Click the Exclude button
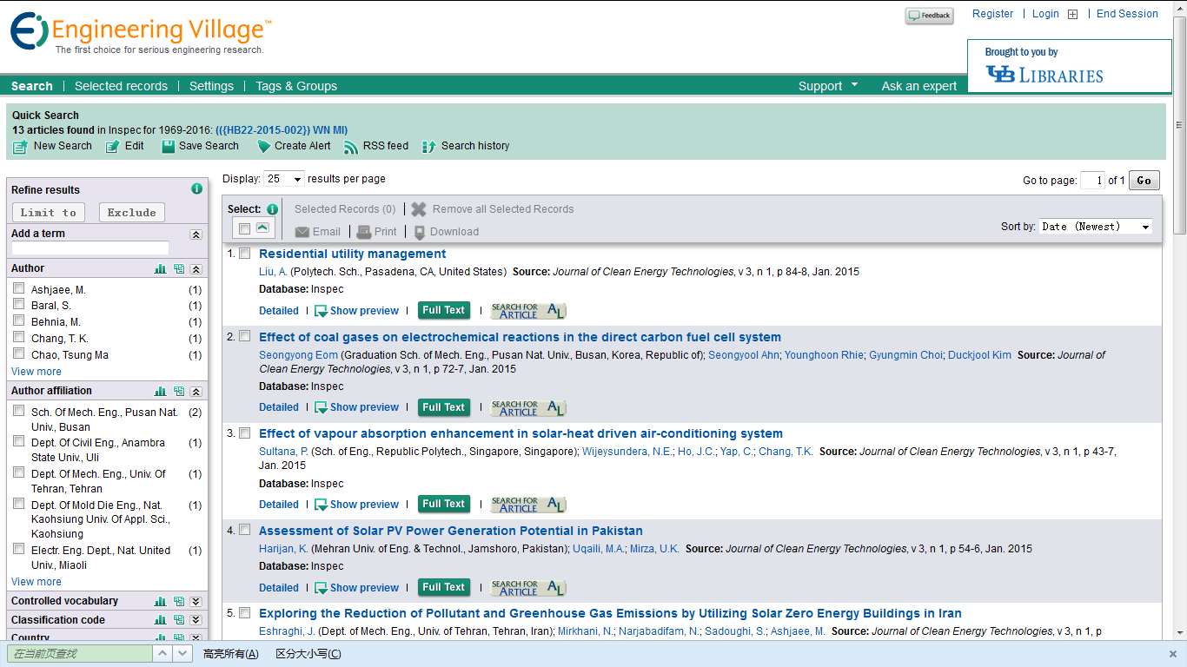Image resolution: width=1187 pixels, height=667 pixels. (132, 213)
